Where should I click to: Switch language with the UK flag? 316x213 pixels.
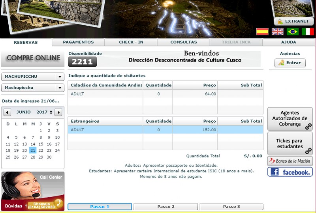tap(278, 32)
